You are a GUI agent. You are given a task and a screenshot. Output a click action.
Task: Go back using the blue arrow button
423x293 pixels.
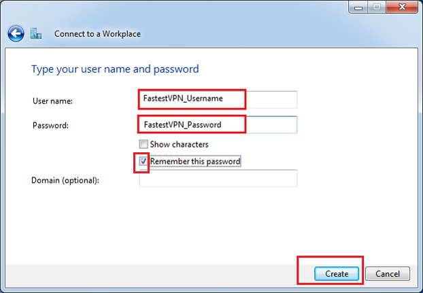coord(16,34)
